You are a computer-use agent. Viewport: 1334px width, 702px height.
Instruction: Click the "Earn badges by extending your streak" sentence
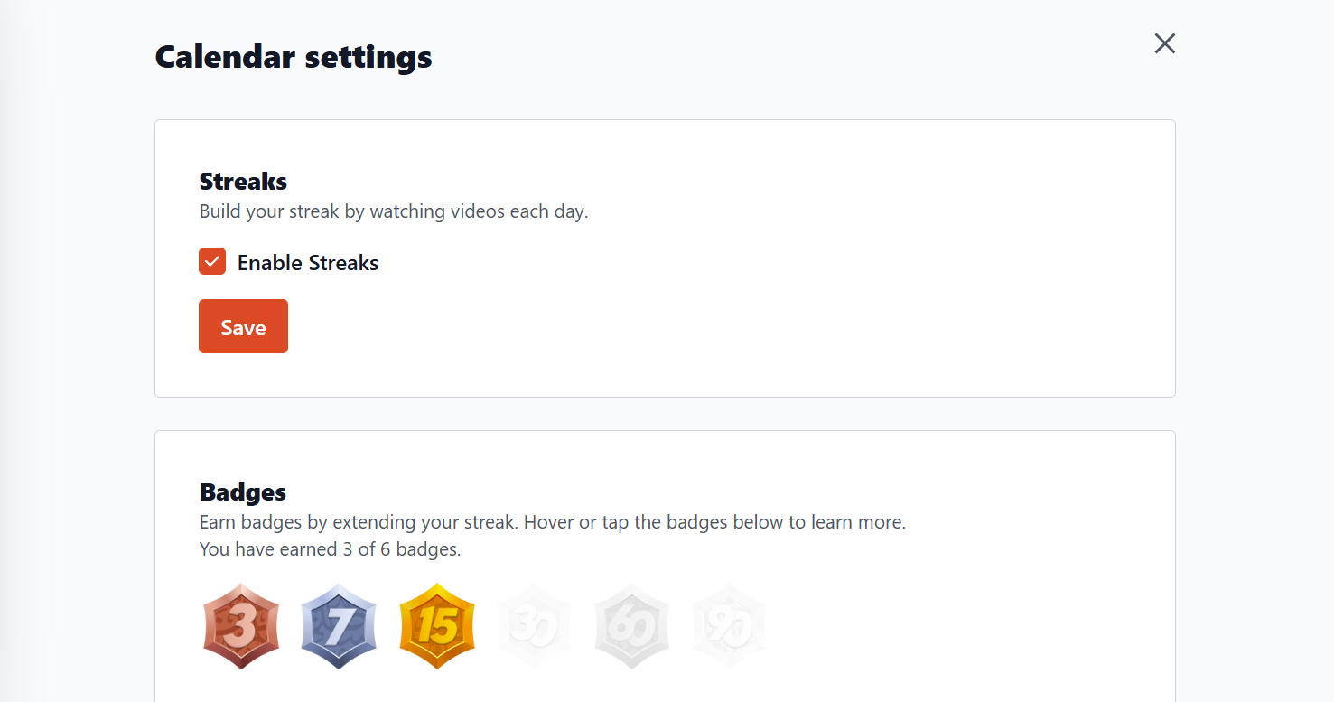[359, 522]
